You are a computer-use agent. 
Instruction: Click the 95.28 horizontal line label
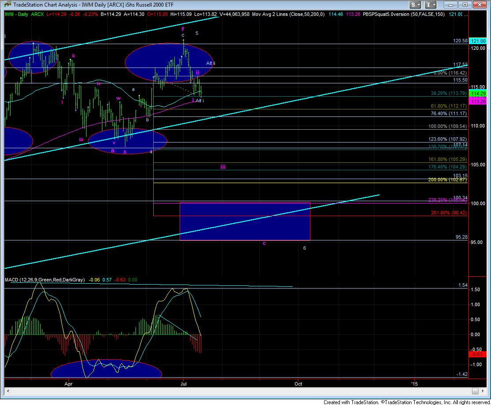point(461,237)
